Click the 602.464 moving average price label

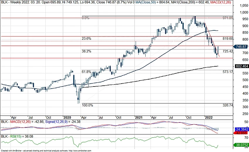(242, 66)
